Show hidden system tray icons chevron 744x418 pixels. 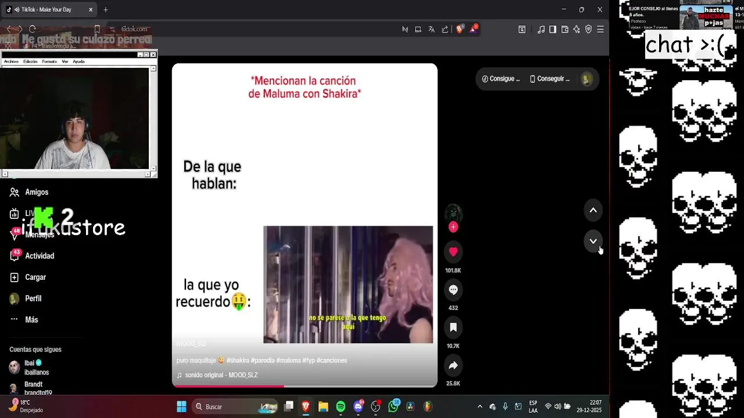pyautogui.click(x=480, y=406)
